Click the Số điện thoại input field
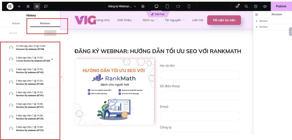 point(200,96)
